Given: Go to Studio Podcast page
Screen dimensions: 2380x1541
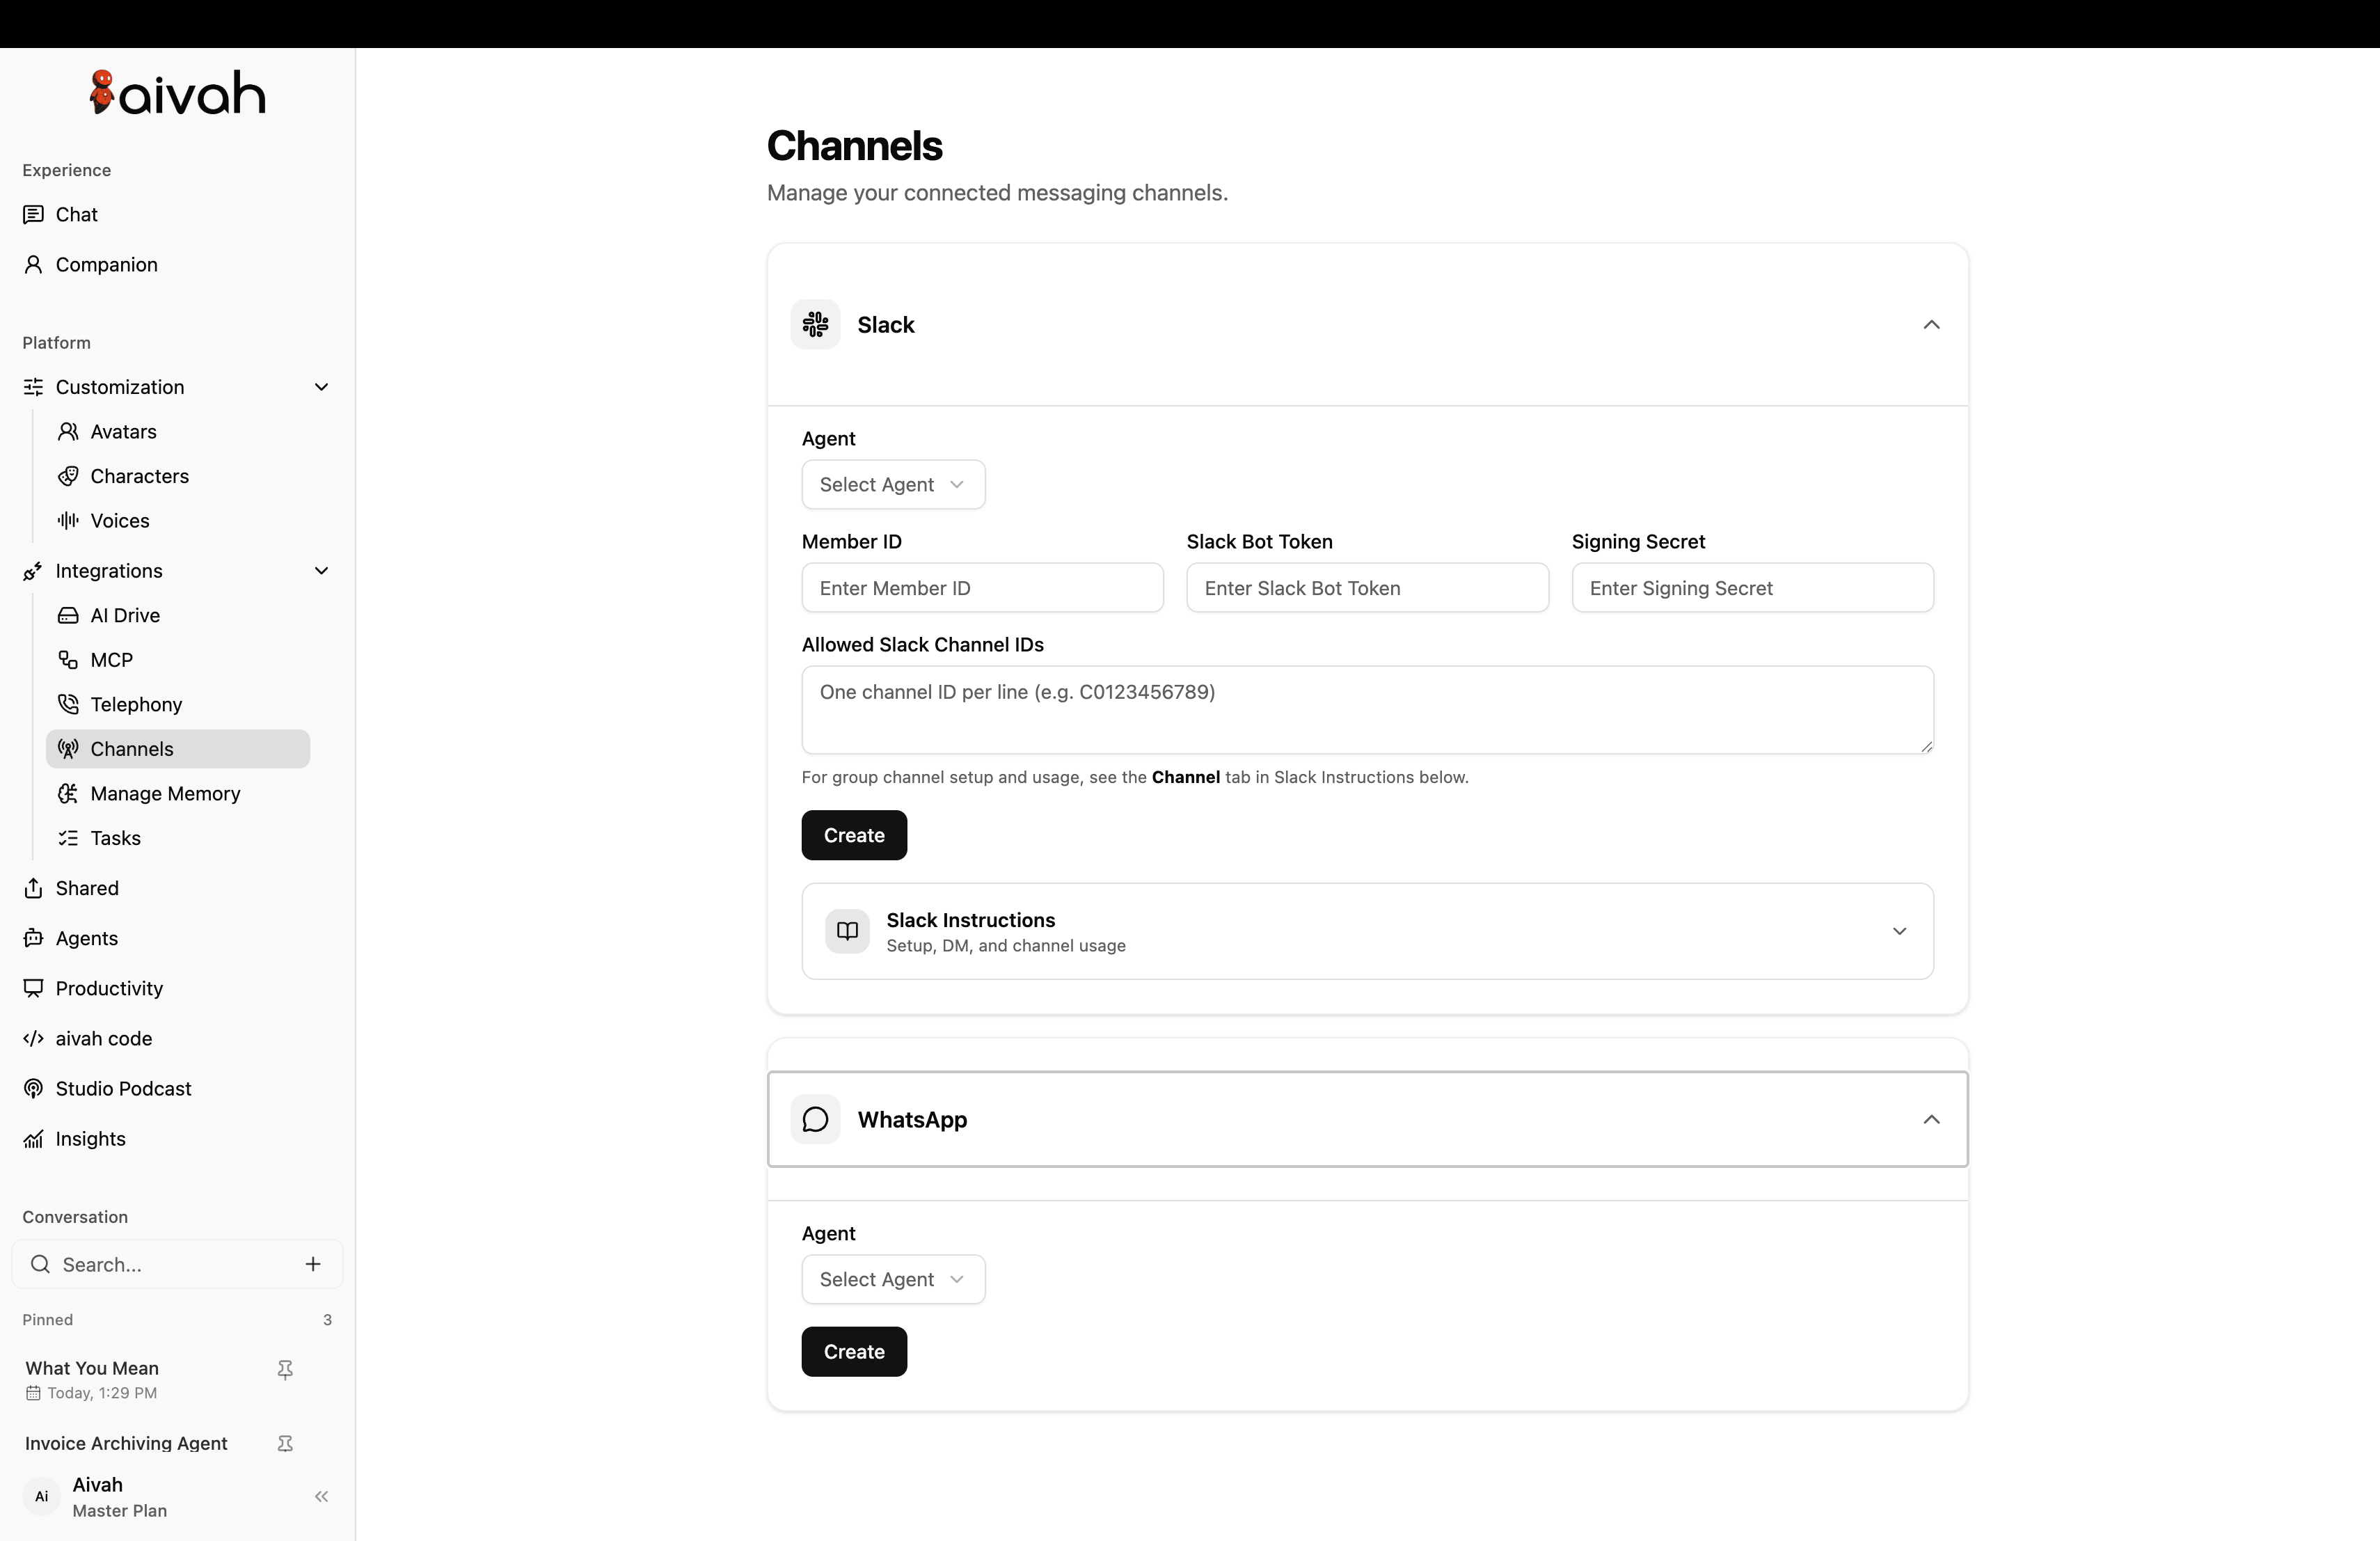Looking at the screenshot, I should [123, 1088].
